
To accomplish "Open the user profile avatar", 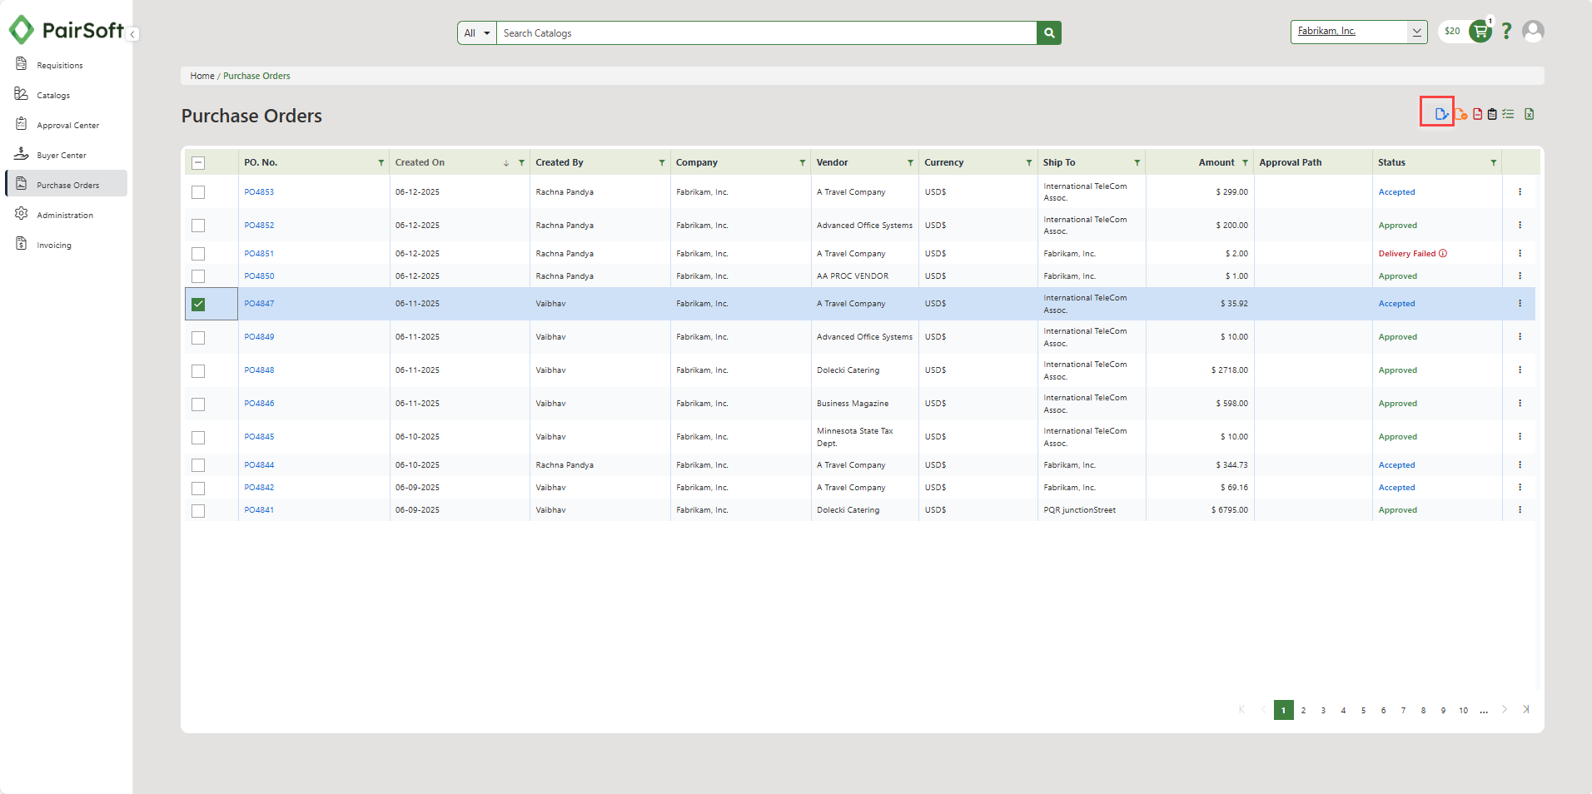I will [x=1533, y=32].
